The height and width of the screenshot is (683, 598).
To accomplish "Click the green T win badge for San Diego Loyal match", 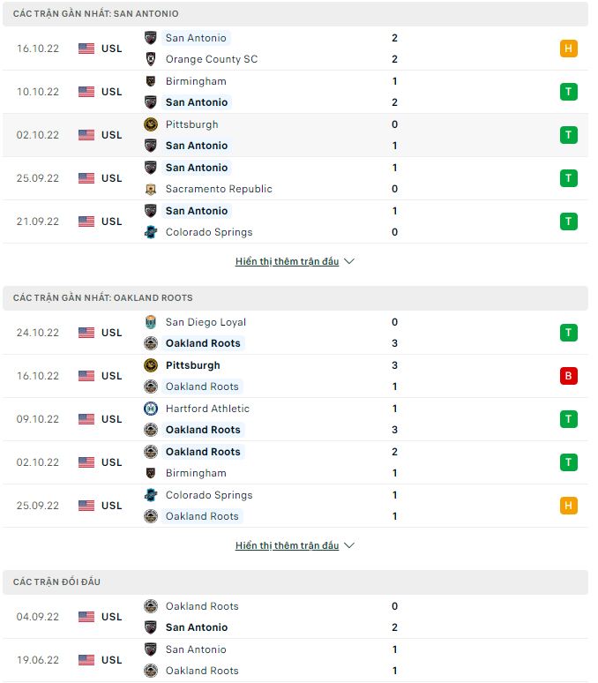I will (x=569, y=333).
